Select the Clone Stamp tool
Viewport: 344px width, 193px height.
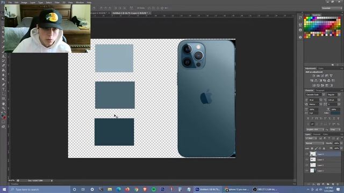point(3,56)
